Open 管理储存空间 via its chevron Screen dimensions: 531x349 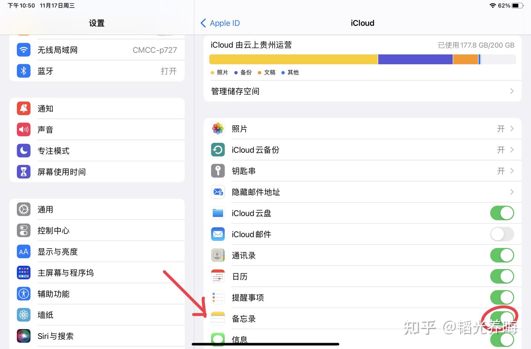pyautogui.click(x=512, y=91)
